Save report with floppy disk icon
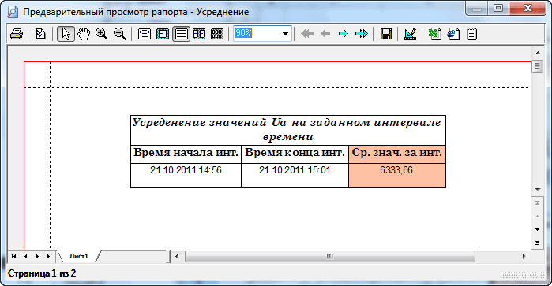Image resolution: width=552 pixels, height=286 pixels. tap(386, 34)
